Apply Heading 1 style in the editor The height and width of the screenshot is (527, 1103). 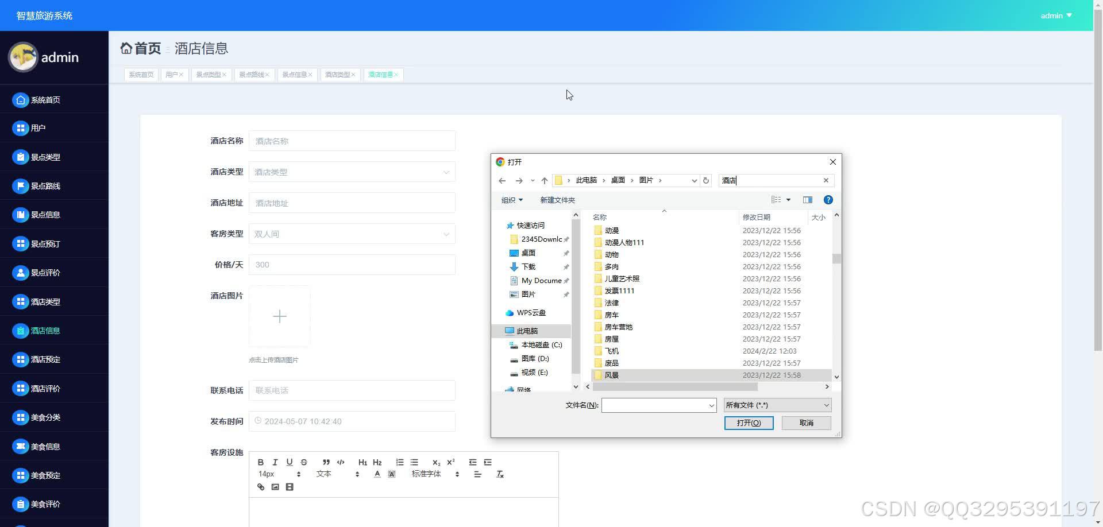click(x=362, y=462)
